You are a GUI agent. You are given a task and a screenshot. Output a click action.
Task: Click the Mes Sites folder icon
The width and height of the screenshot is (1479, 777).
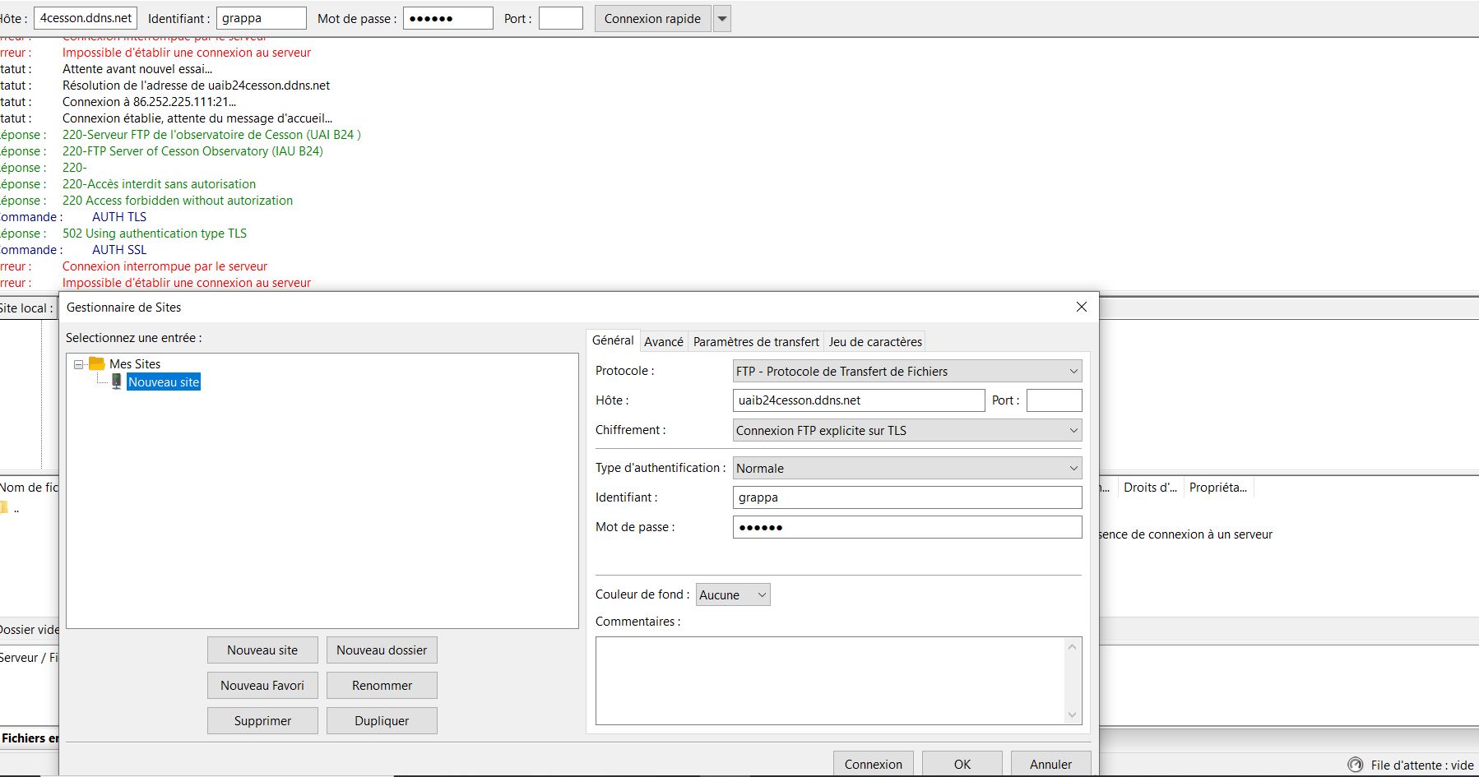97,363
